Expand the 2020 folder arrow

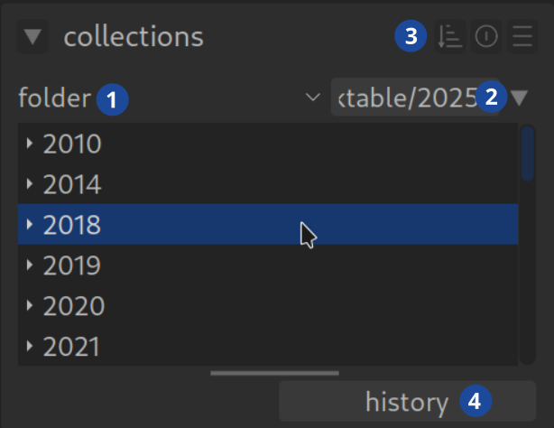pyautogui.click(x=30, y=306)
